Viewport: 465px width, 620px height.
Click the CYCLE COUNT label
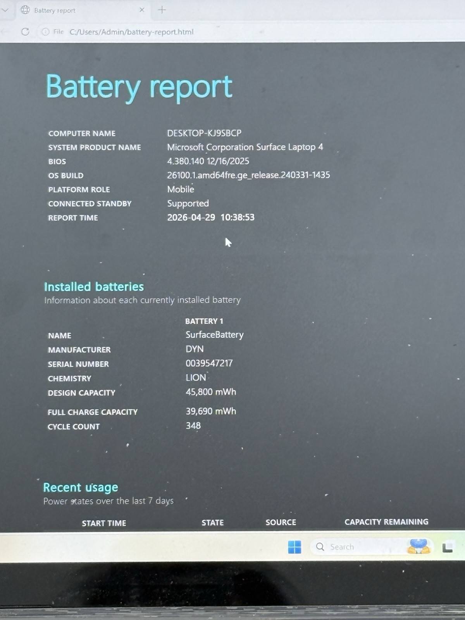(74, 427)
